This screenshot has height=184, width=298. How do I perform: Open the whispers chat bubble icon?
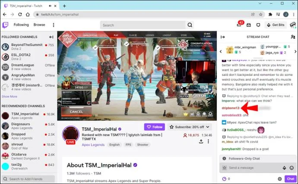point(258,25)
